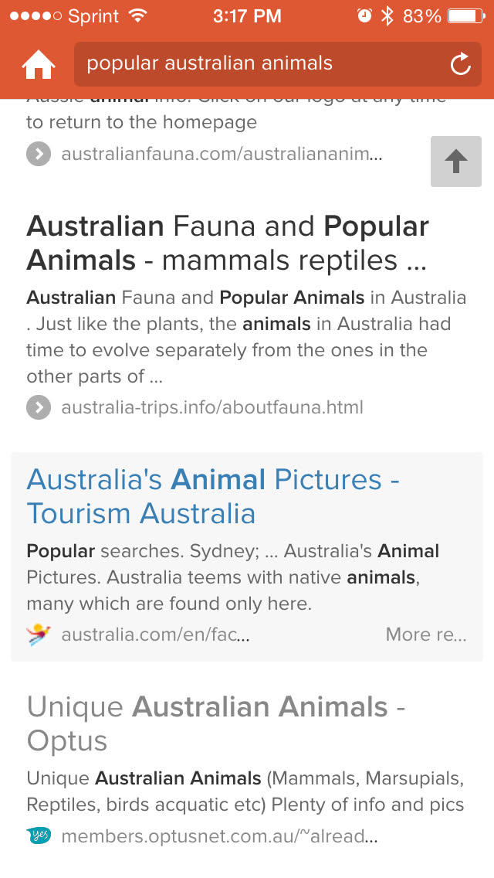Tap the alarm clock status icon

[x=364, y=16]
